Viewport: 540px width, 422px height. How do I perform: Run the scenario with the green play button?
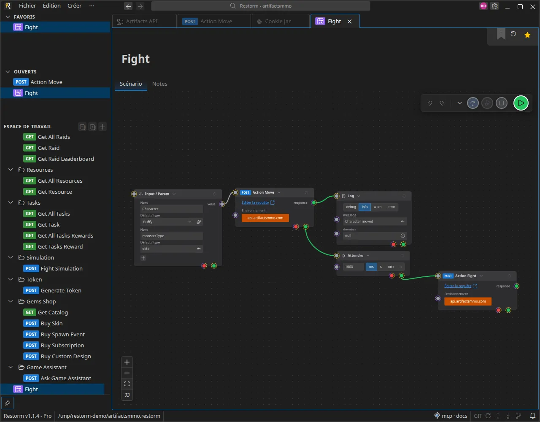521,103
